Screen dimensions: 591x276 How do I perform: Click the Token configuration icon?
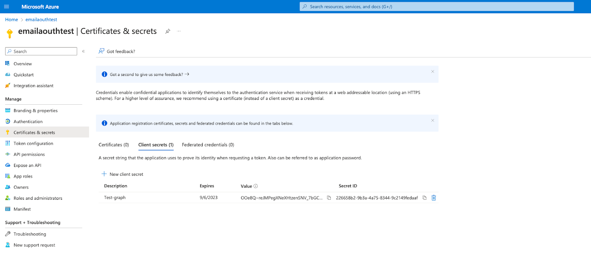coord(7,143)
